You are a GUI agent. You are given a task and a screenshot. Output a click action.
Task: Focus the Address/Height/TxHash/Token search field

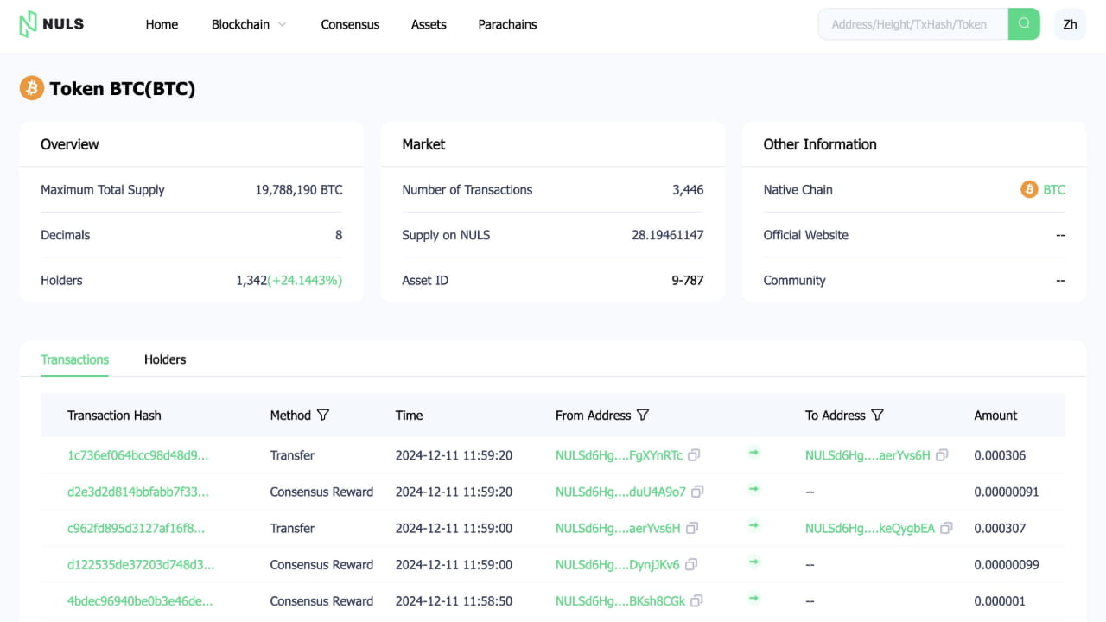point(913,24)
